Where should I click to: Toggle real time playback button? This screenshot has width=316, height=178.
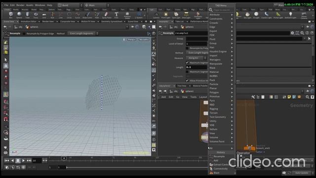[24, 167]
